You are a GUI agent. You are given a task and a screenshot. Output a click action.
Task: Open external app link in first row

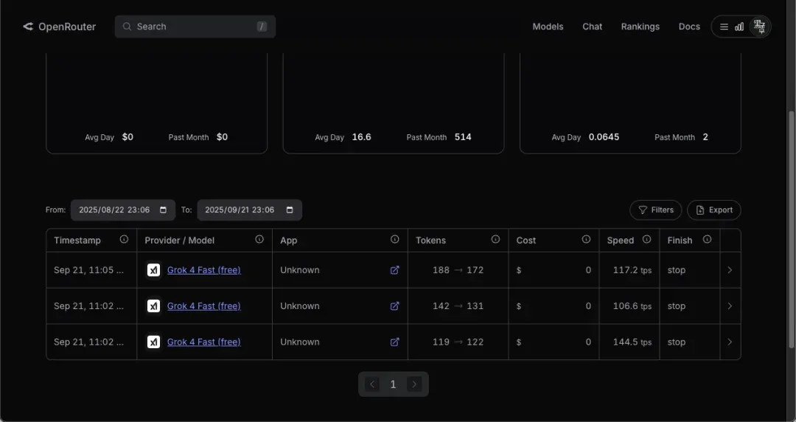point(394,270)
